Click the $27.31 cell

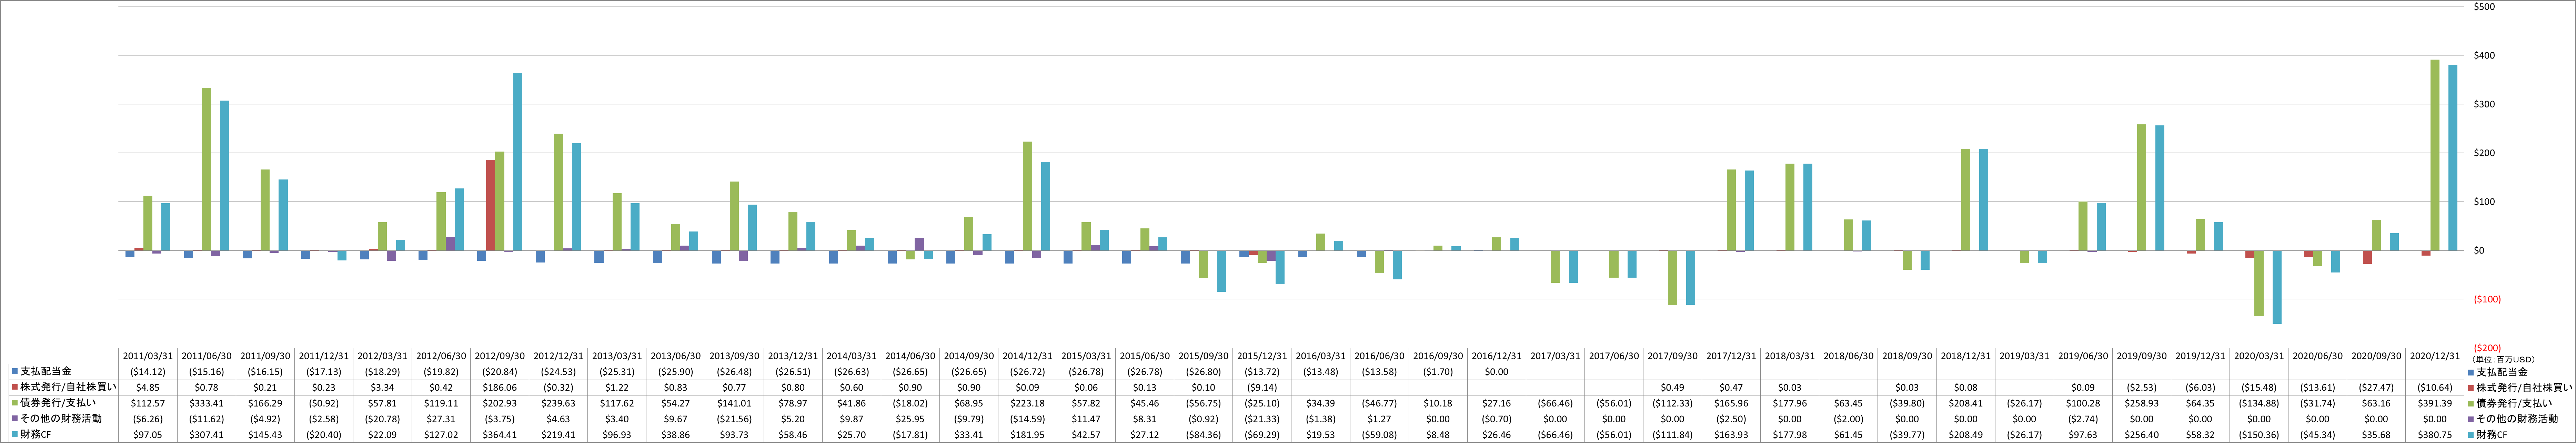click(441, 419)
